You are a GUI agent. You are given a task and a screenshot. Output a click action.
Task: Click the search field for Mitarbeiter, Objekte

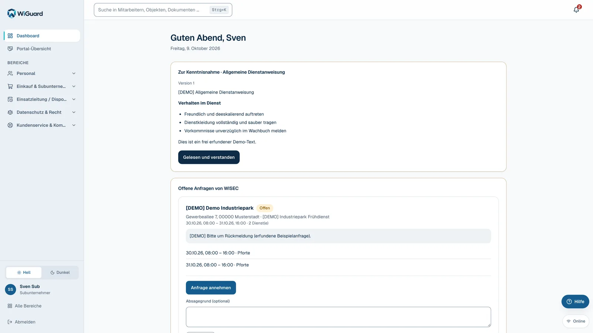click(x=163, y=10)
